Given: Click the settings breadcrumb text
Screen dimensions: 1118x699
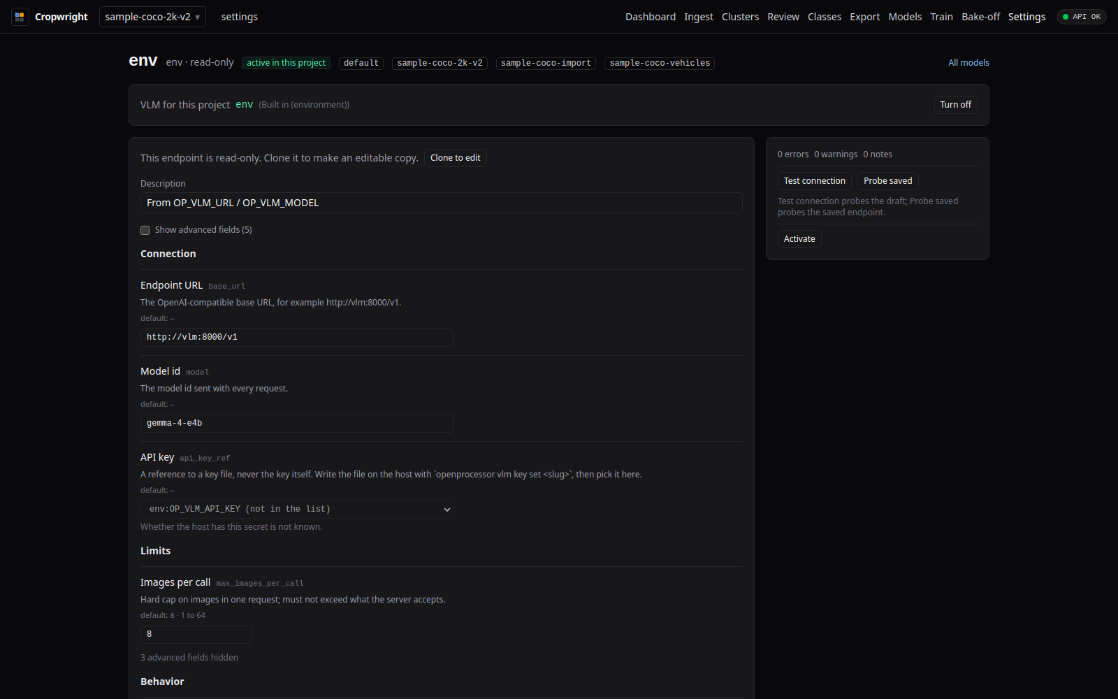Looking at the screenshot, I should 239,17.
